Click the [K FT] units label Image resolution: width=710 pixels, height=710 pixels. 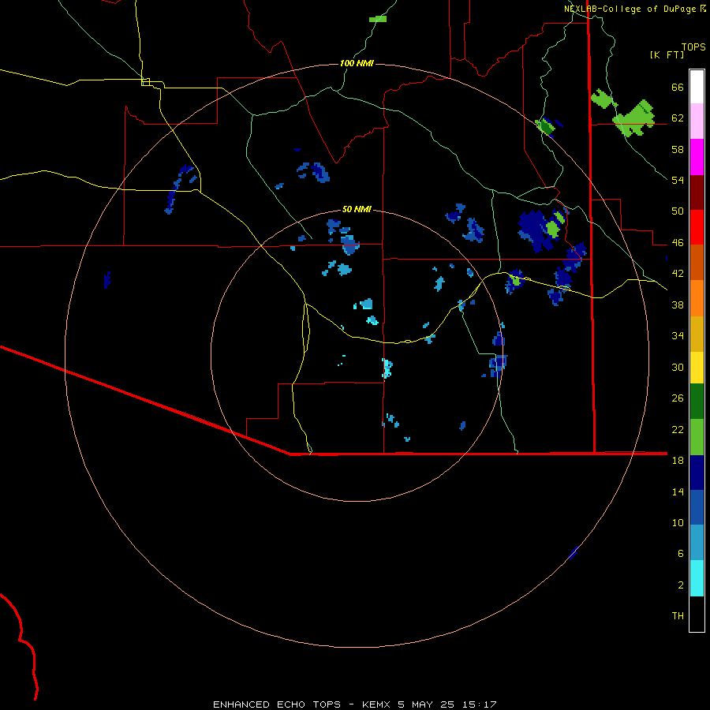point(667,55)
